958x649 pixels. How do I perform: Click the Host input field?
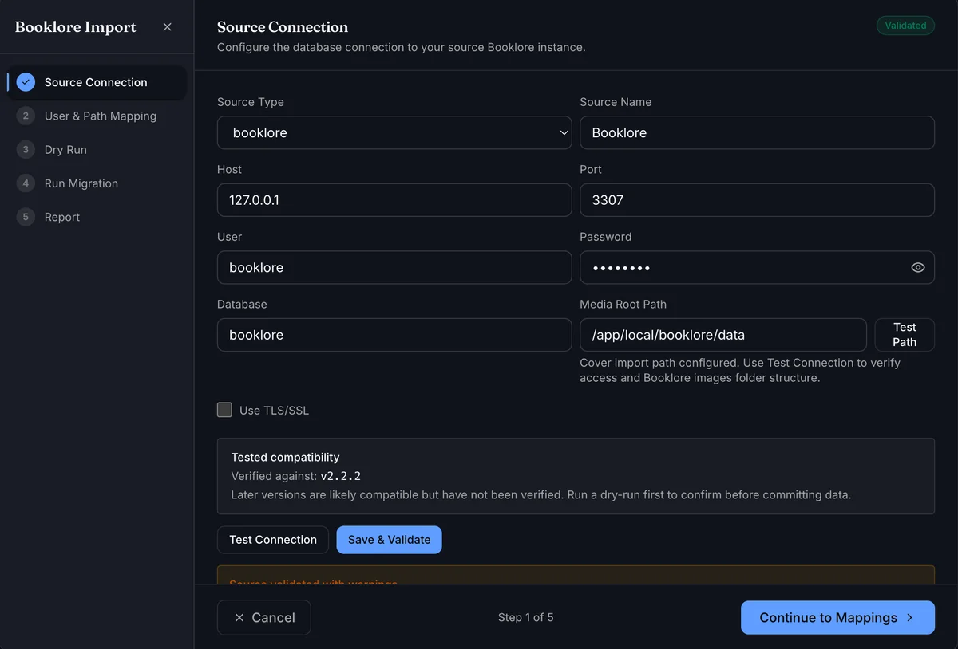coord(394,200)
